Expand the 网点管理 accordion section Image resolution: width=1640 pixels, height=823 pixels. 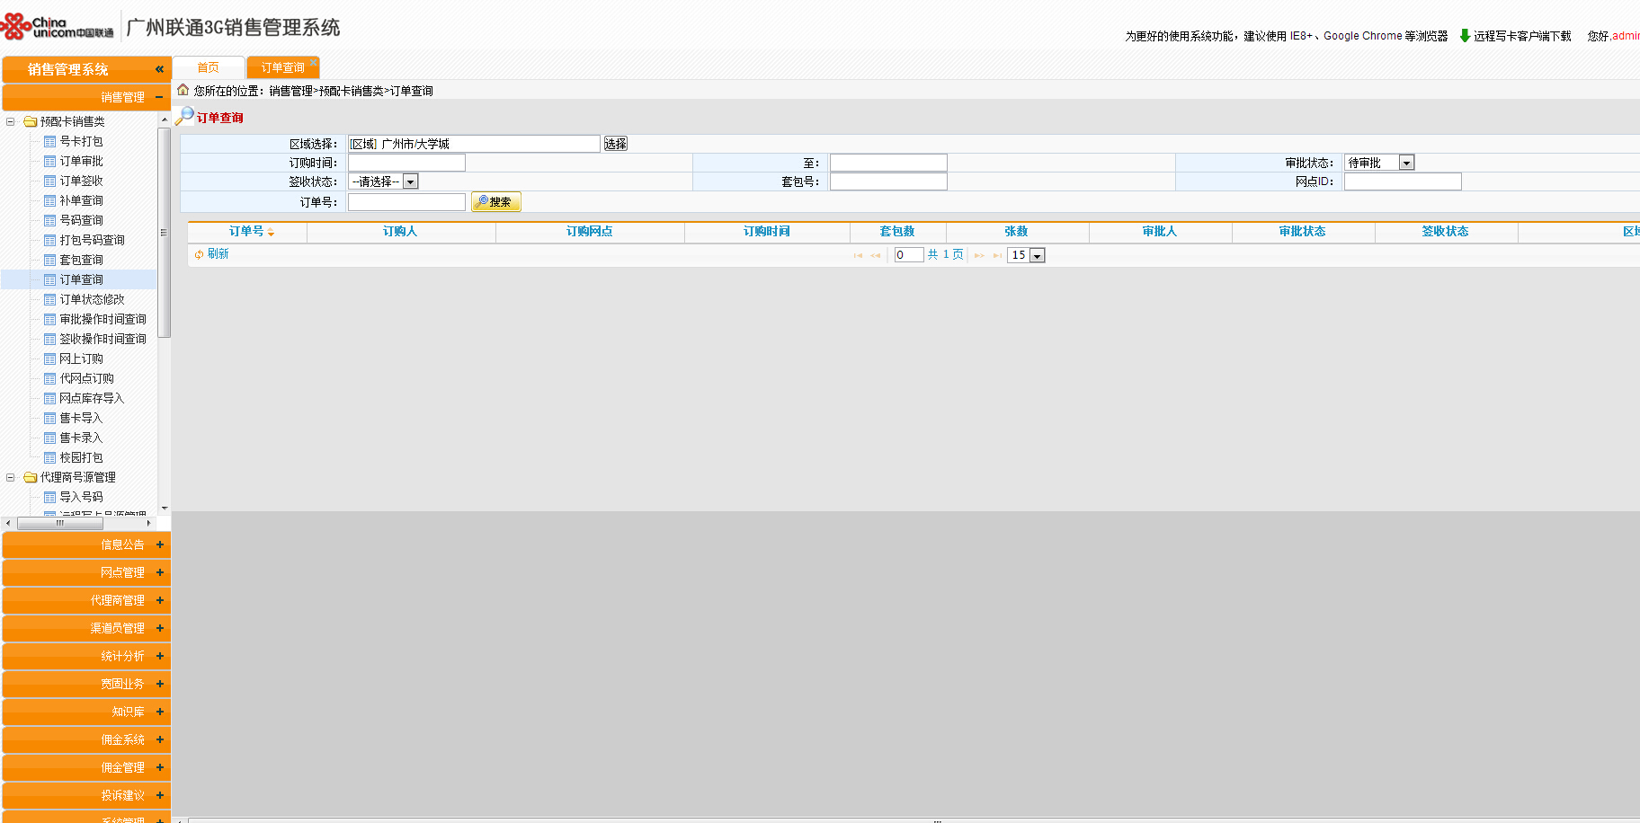point(86,572)
